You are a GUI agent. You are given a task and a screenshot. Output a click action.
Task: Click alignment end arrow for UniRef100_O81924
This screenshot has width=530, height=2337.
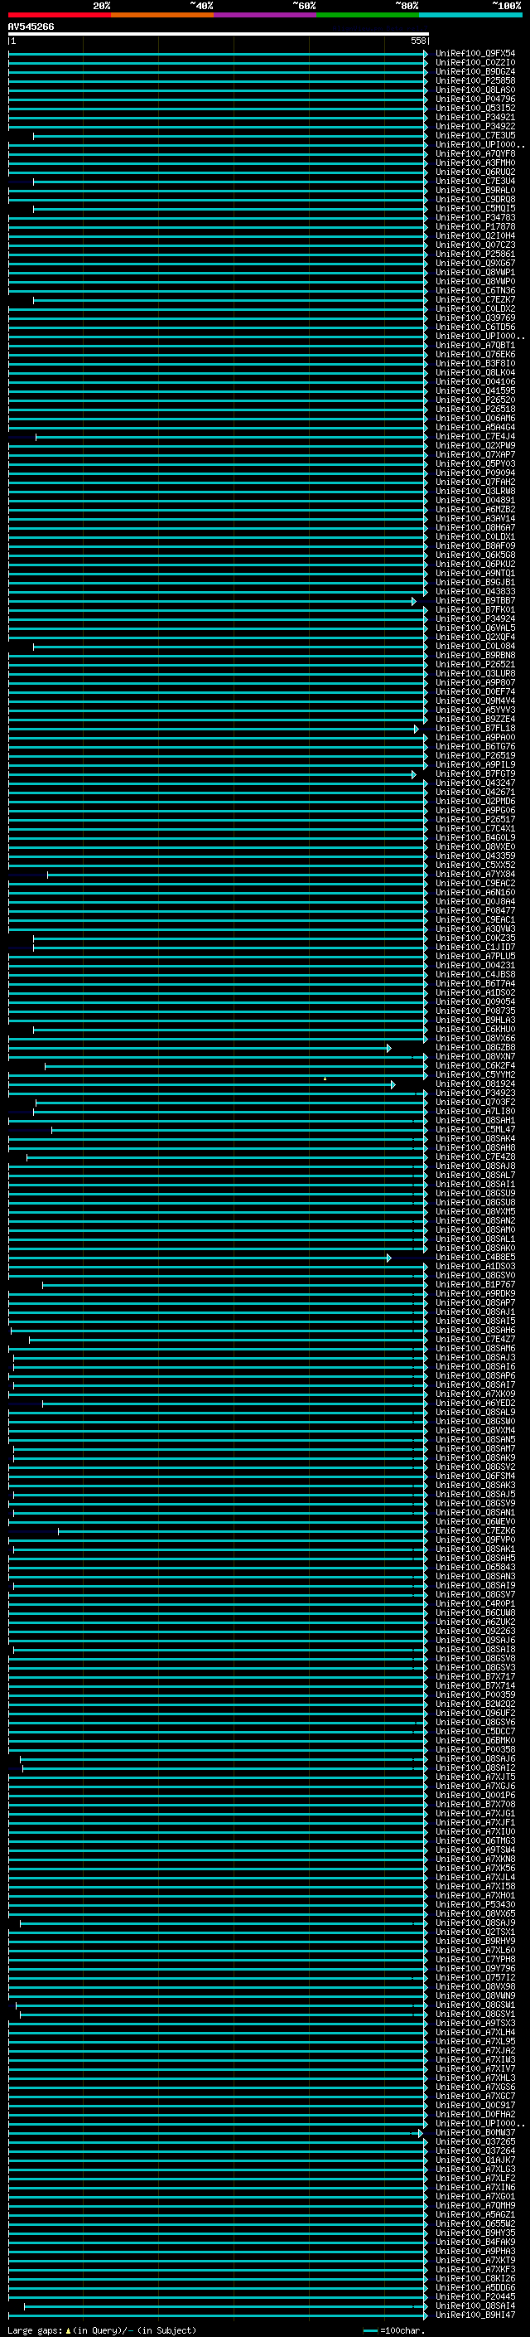click(393, 1085)
